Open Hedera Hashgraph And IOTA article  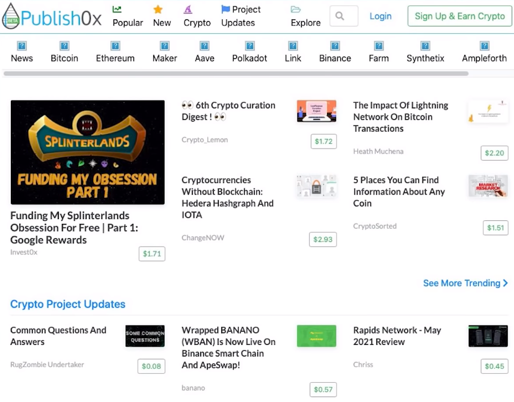(x=228, y=197)
